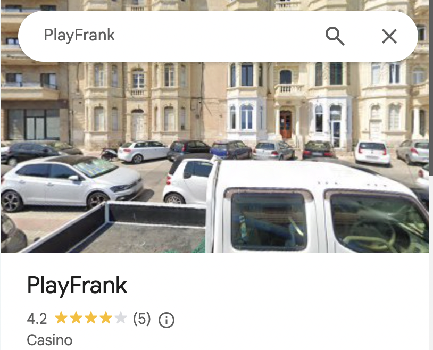Click the brown wooden door in the photo
This screenshot has height=350, width=433.
[x=286, y=124]
